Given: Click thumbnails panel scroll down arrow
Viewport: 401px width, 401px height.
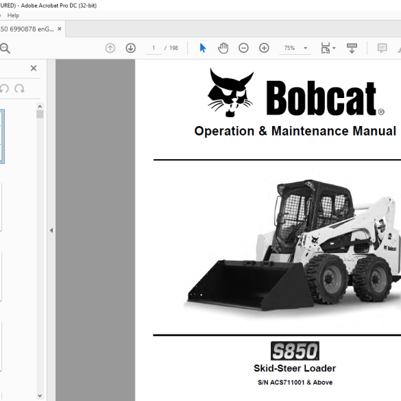Looking at the screenshot, I should coord(40,396).
